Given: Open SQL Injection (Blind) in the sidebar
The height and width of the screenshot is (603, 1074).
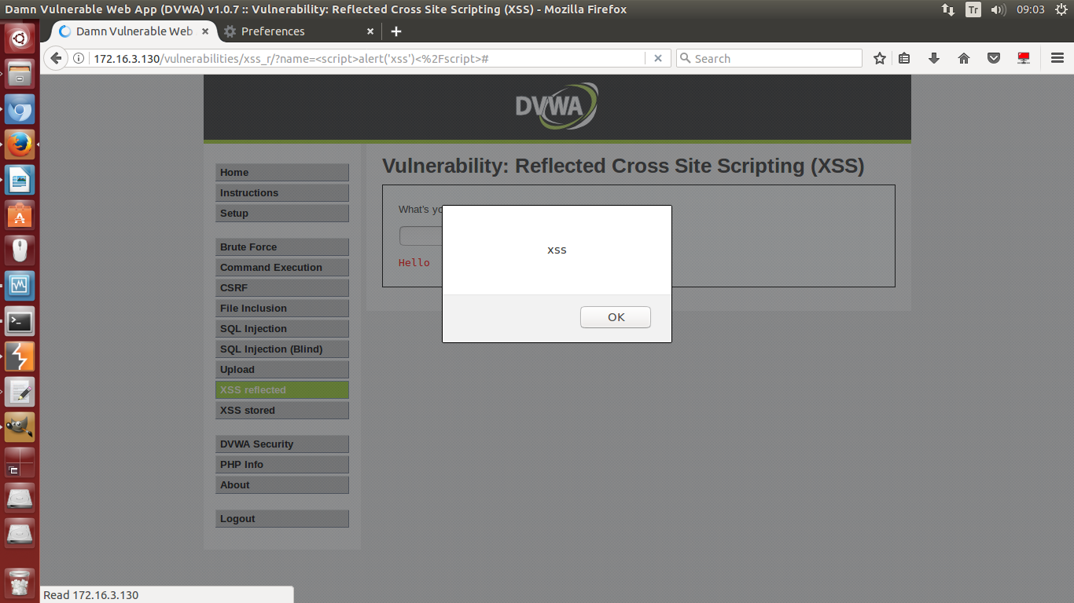Looking at the screenshot, I should pos(282,349).
